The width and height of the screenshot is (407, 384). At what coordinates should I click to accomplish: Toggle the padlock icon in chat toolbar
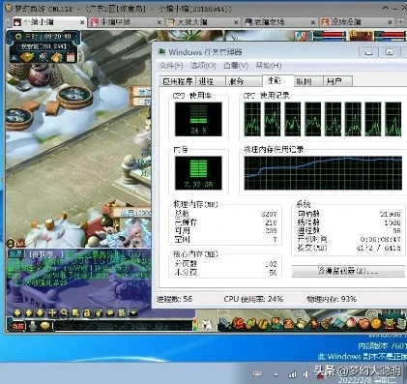[x=87, y=312]
